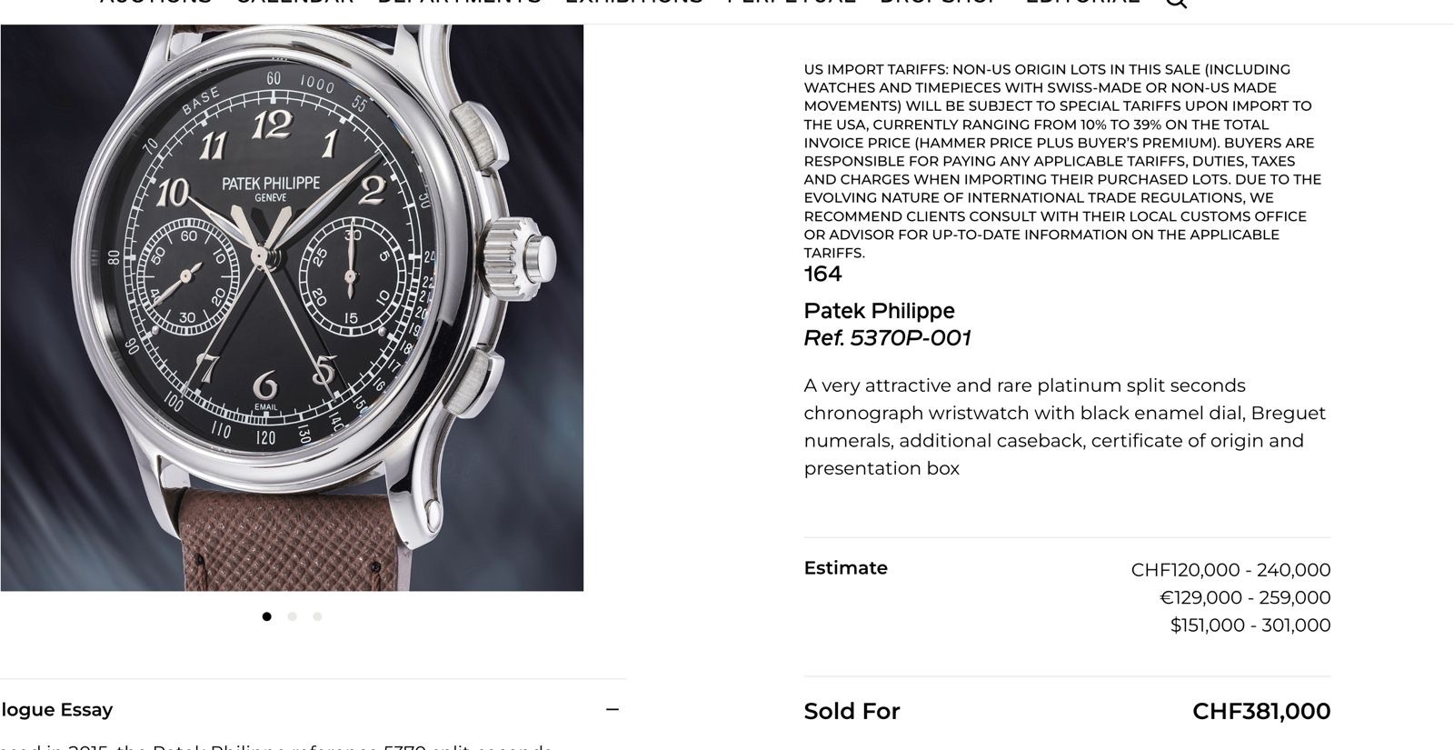Click the Patek Philippe maker name
Image resolution: width=1454 pixels, height=750 pixels.
pyautogui.click(x=879, y=311)
